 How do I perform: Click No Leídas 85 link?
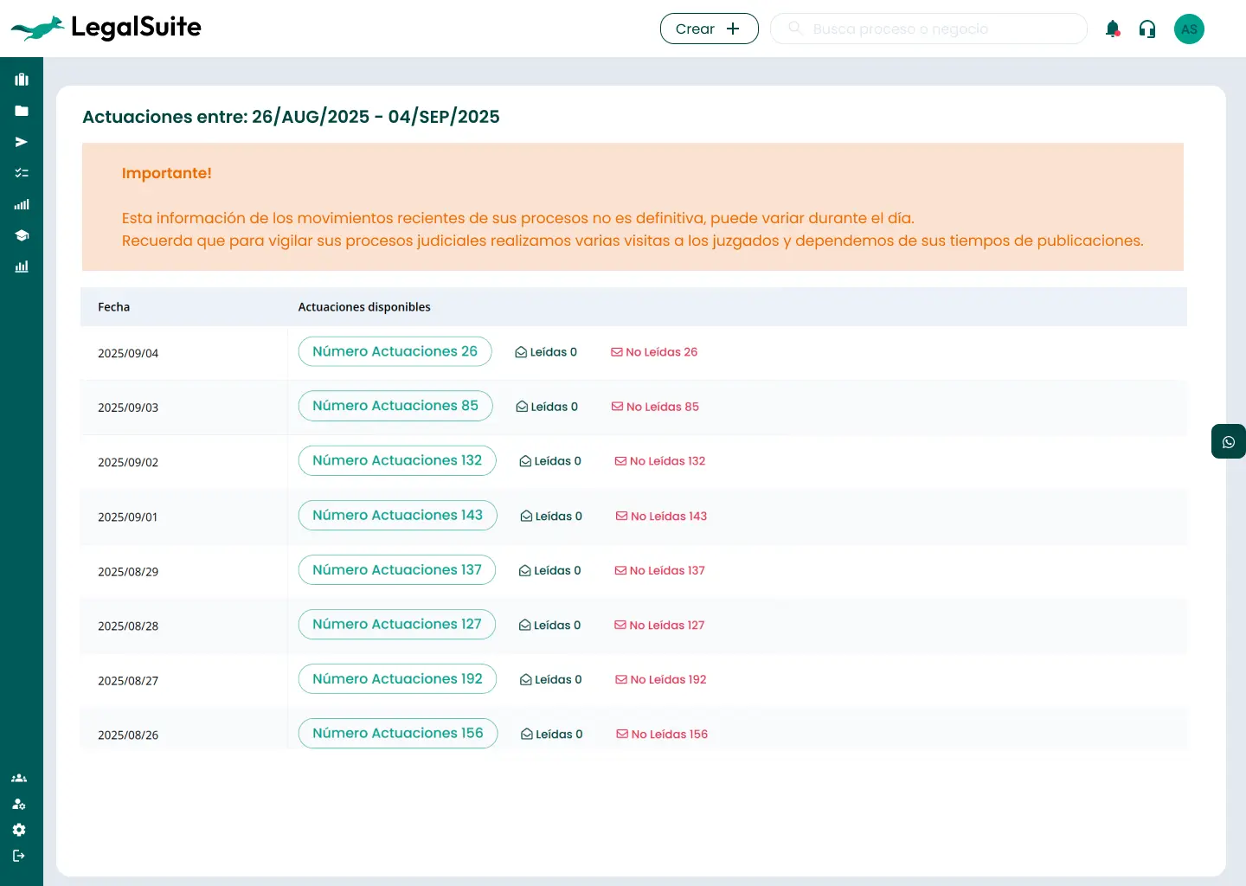pos(655,407)
